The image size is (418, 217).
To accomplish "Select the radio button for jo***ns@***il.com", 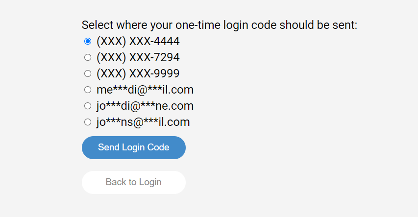I will tap(88, 122).
